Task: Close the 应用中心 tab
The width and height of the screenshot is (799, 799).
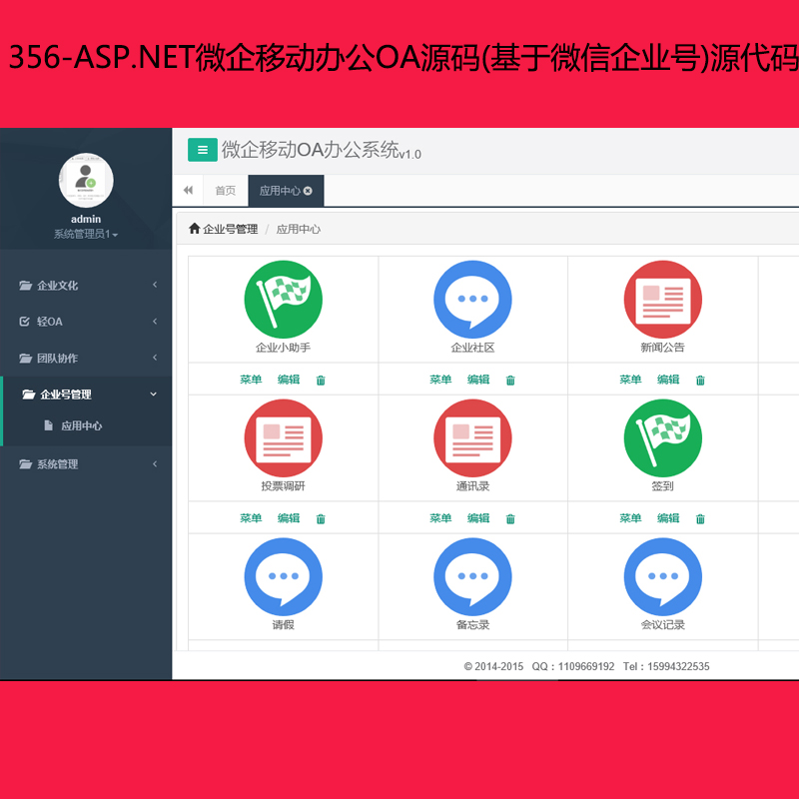Action: pos(308,191)
